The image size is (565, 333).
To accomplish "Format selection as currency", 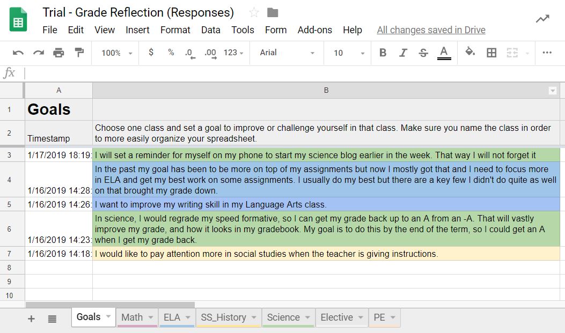I will (x=150, y=53).
